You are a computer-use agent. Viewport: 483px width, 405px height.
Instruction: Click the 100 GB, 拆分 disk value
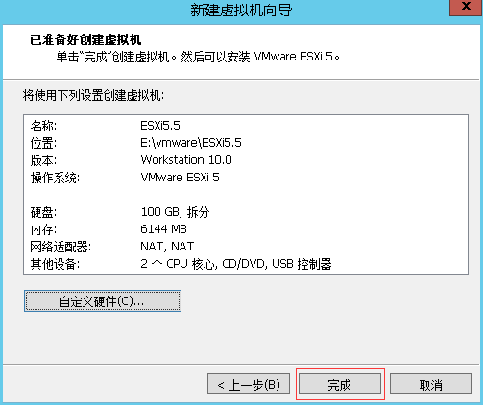[x=175, y=212]
